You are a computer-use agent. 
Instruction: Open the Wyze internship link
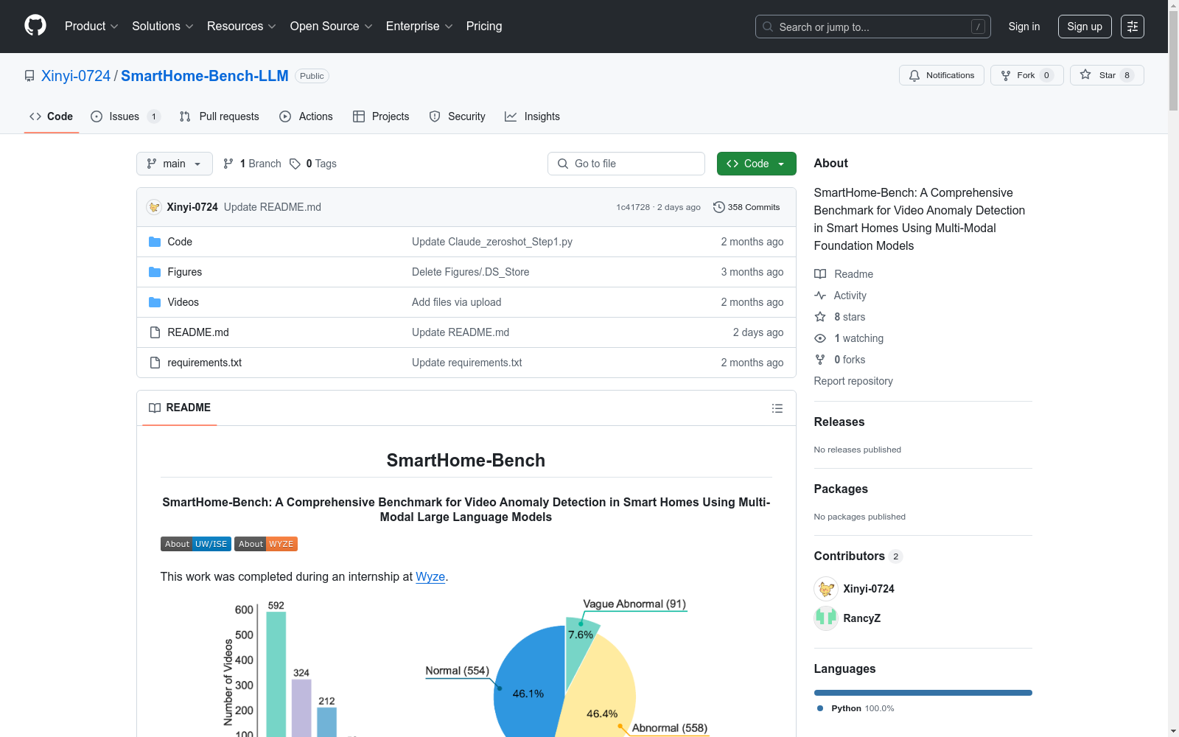(430, 576)
